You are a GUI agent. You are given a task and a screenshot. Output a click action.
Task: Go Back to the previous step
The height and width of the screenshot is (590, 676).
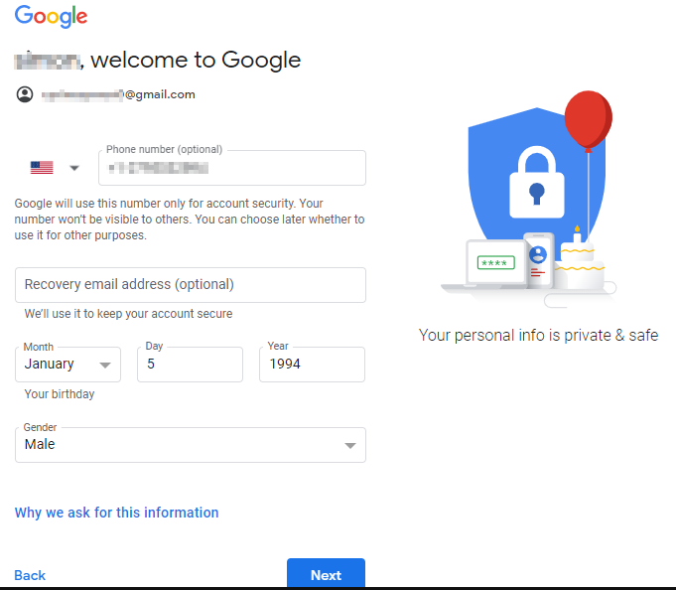[x=30, y=575]
